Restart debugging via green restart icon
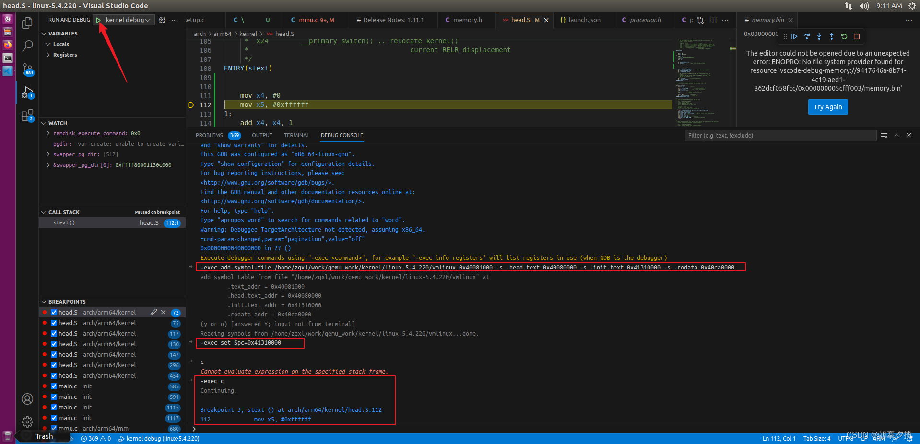 coord(844,36)
